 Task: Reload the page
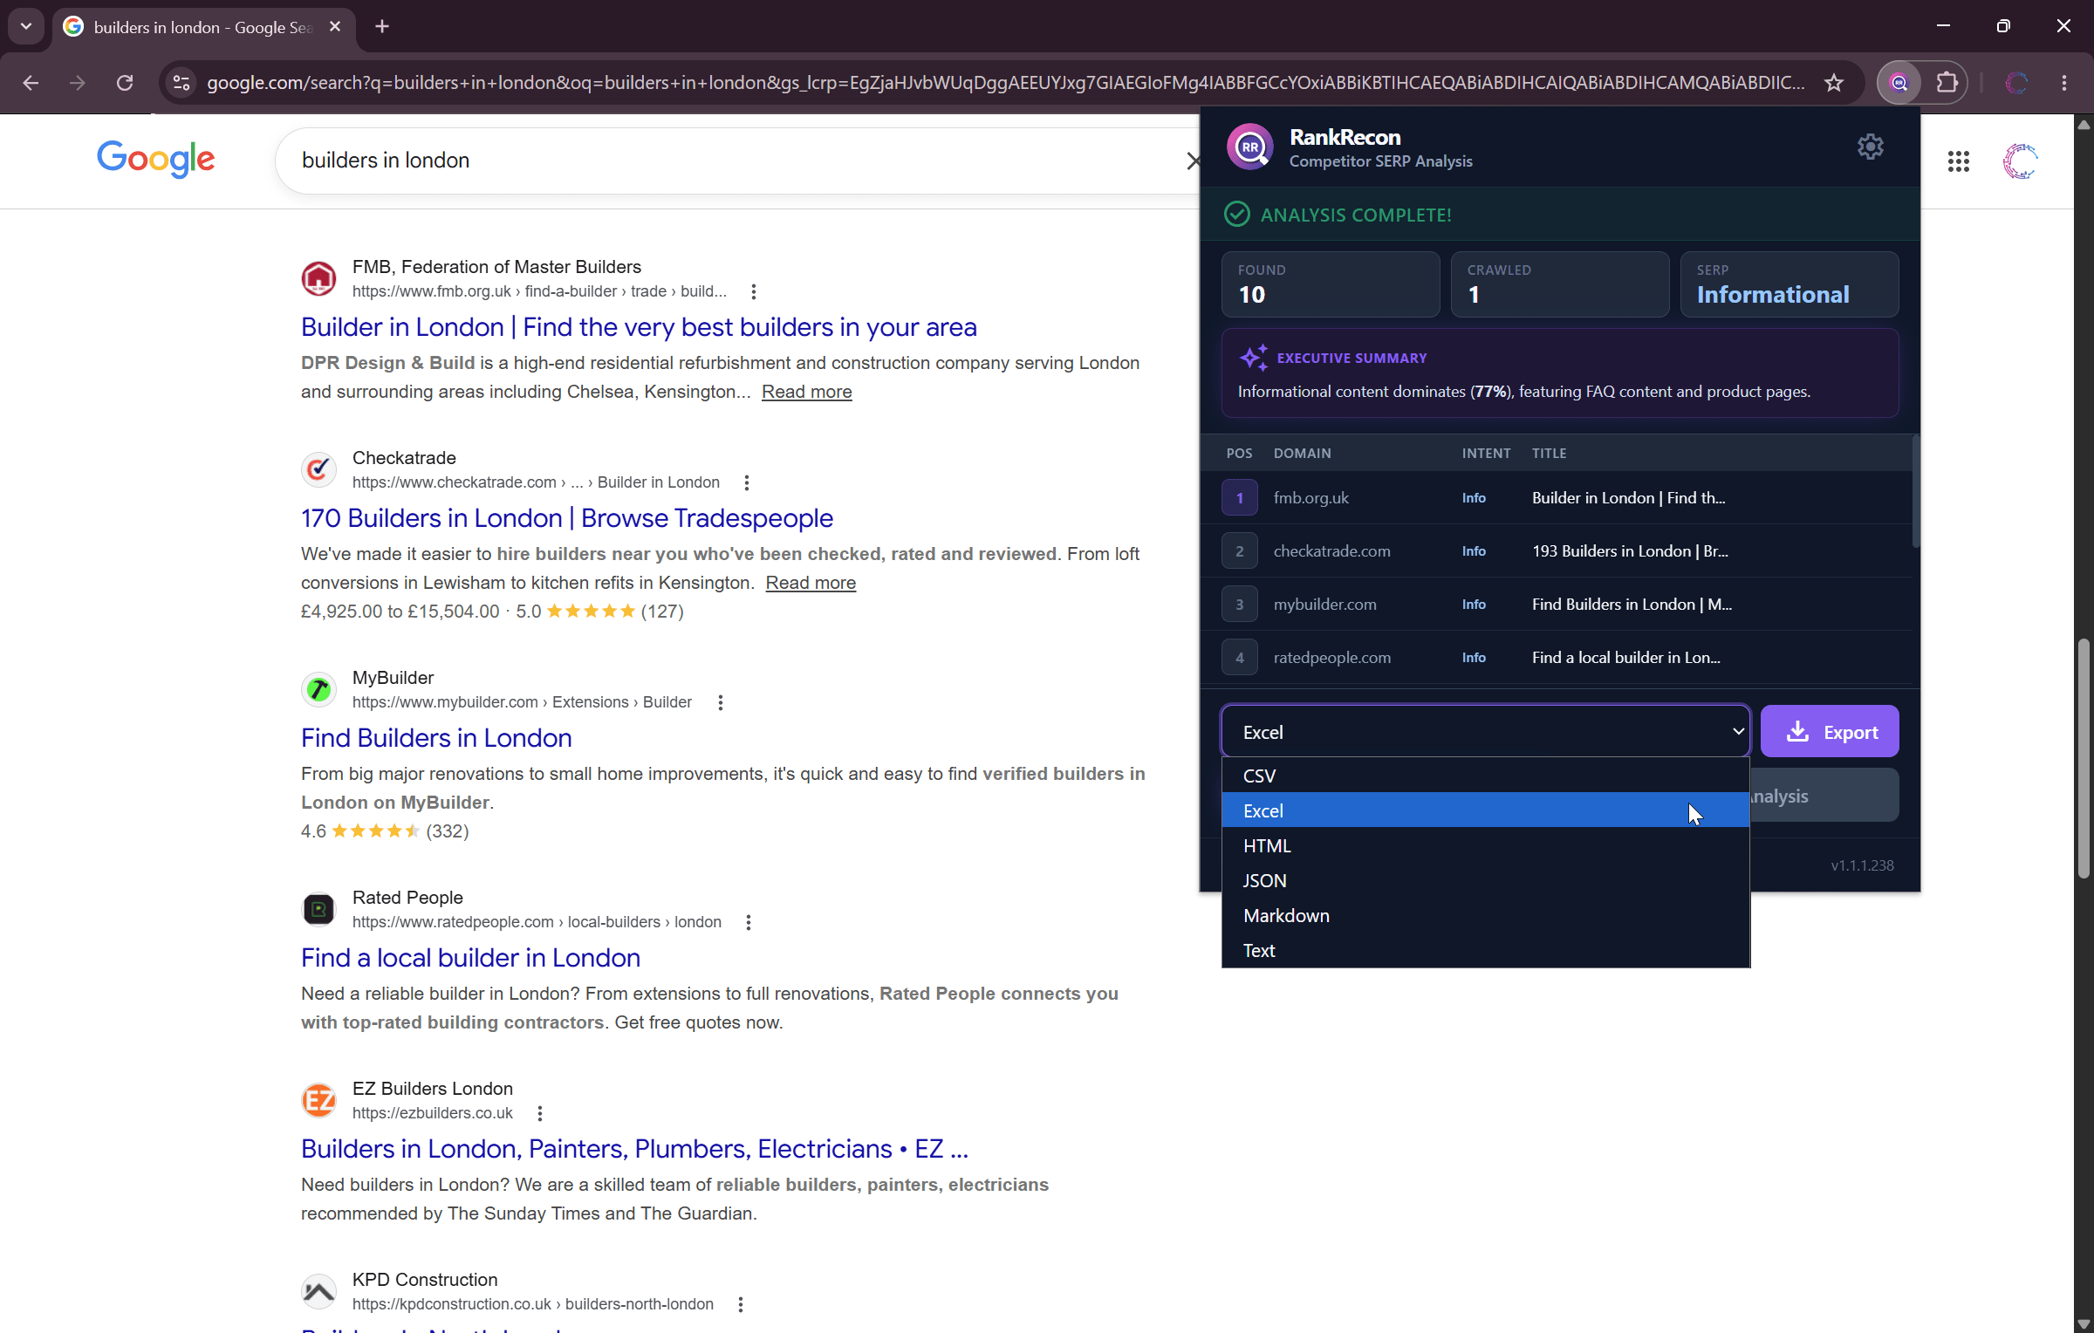125,83
